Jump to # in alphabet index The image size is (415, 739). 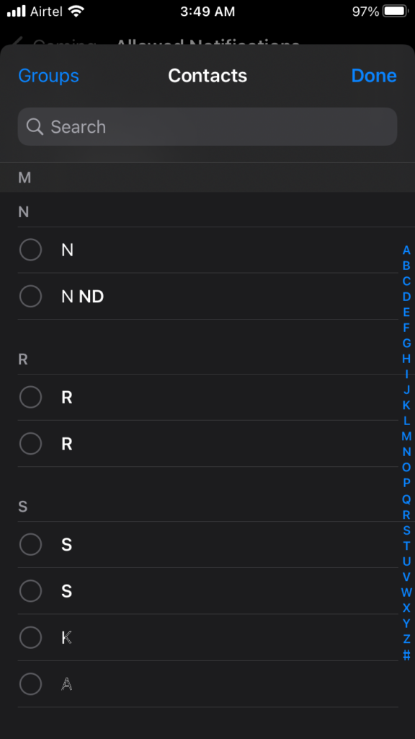coord(406,655)
